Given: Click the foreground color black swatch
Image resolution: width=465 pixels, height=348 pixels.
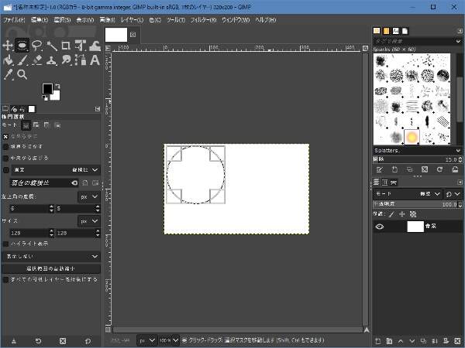Looking at the screenshot, I should point(47,89).
